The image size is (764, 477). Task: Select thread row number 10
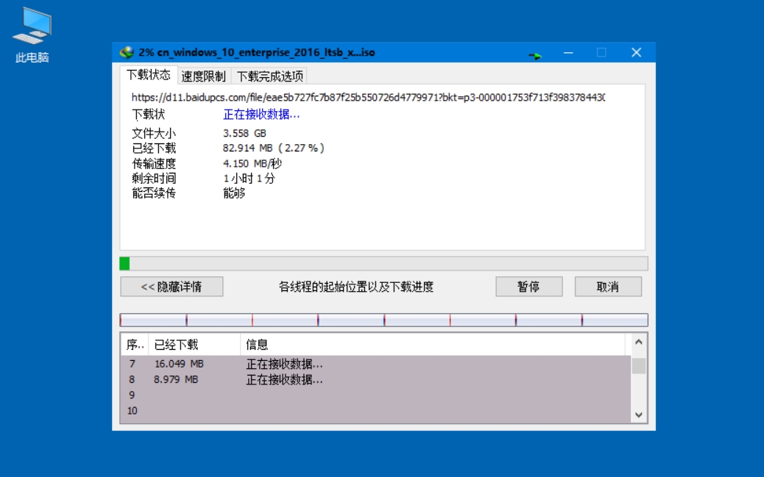click(x=375, y=411)
